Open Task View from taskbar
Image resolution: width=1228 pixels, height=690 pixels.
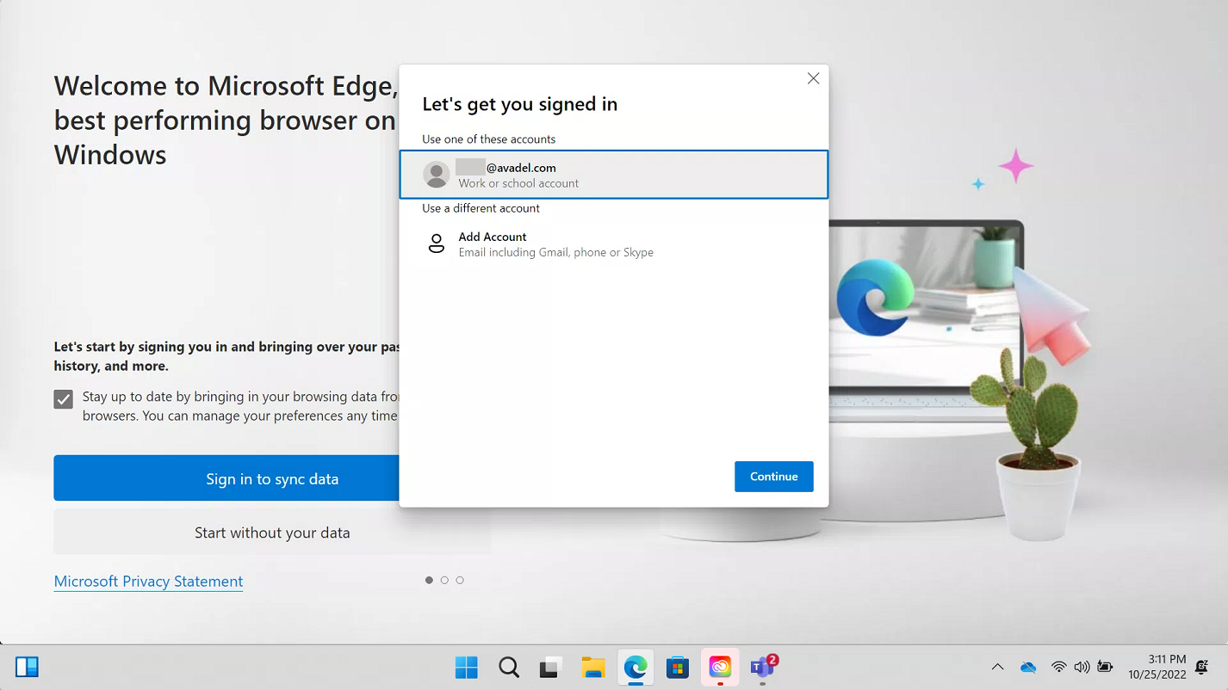coord(551,668)
